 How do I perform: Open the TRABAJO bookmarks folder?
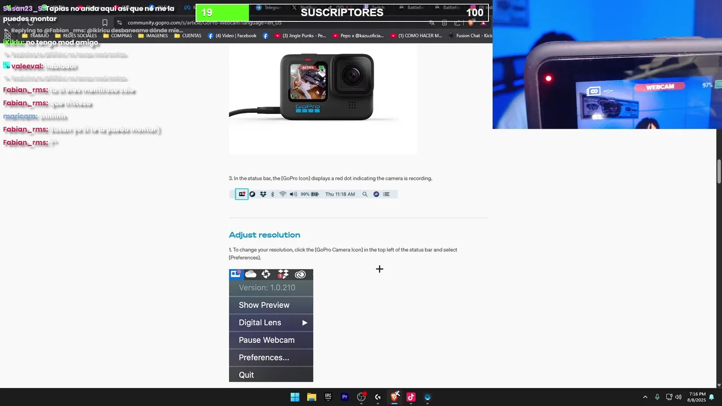(35, 36)
